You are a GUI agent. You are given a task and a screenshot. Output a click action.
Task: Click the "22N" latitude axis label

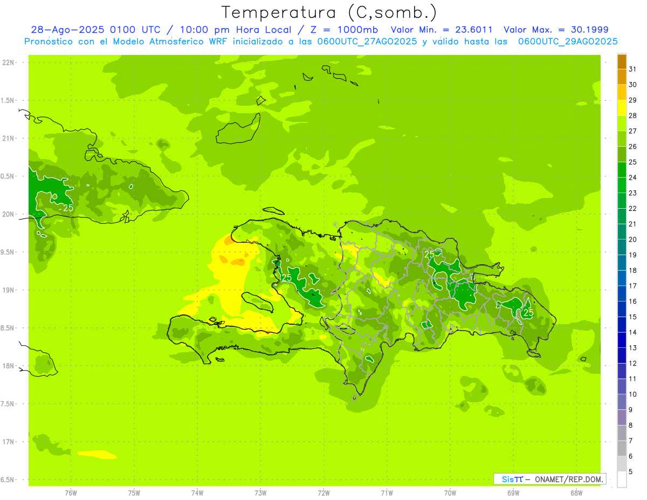9,62
